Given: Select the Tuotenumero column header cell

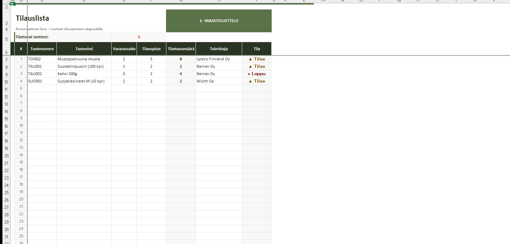Looking at the screenshot, I should click(x=42, y=49).
